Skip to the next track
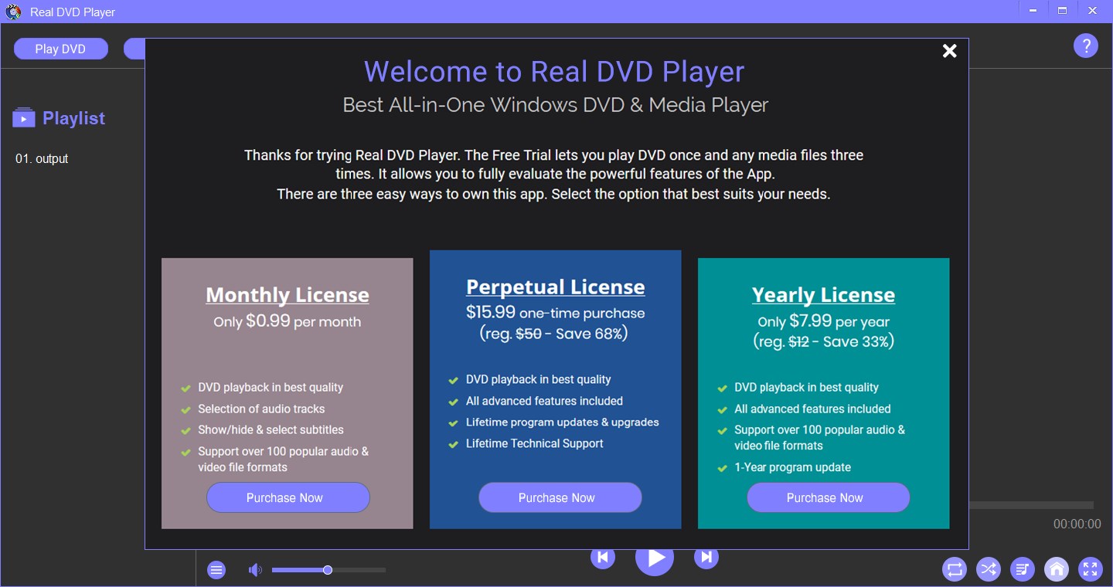Screen dimensions: 1113x587 point(706,558)
